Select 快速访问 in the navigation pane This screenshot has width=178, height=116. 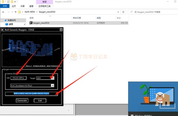coord(12,20)
